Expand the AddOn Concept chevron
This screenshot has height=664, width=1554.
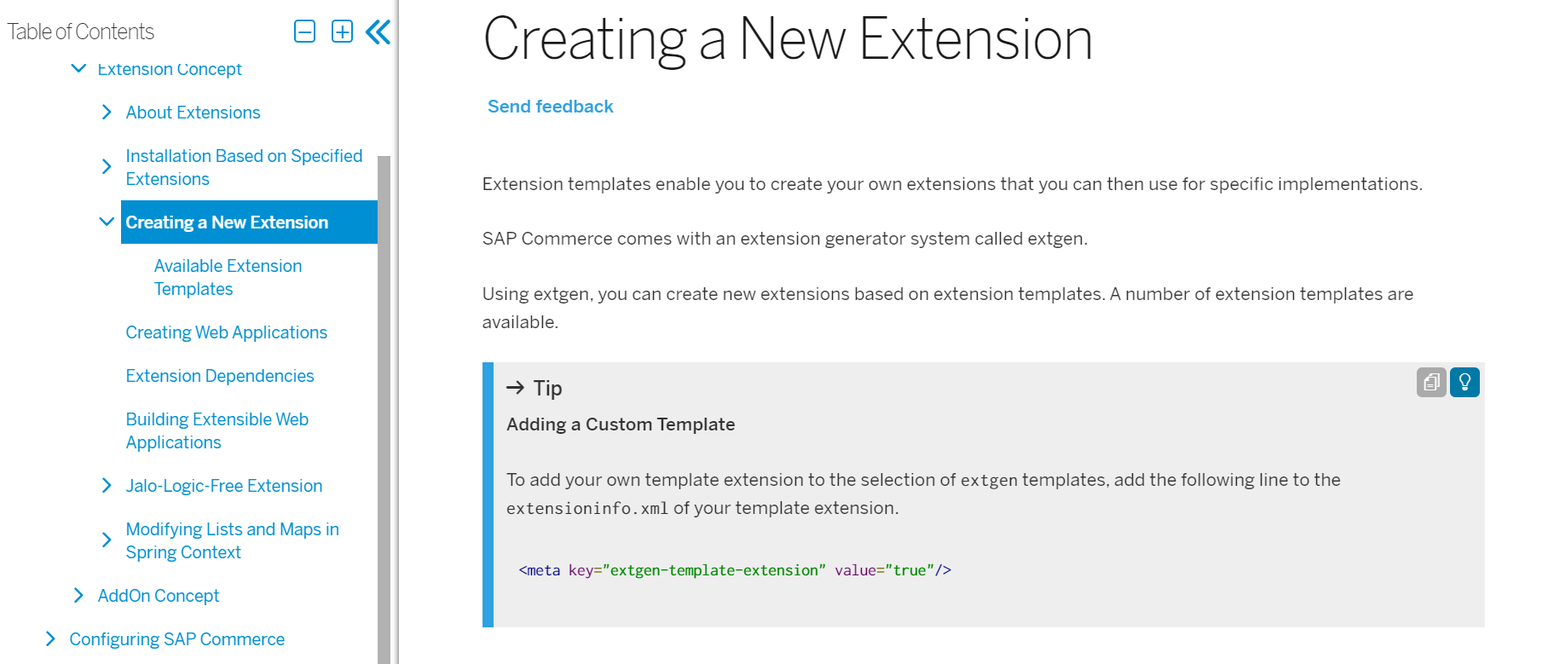[78, 595]
